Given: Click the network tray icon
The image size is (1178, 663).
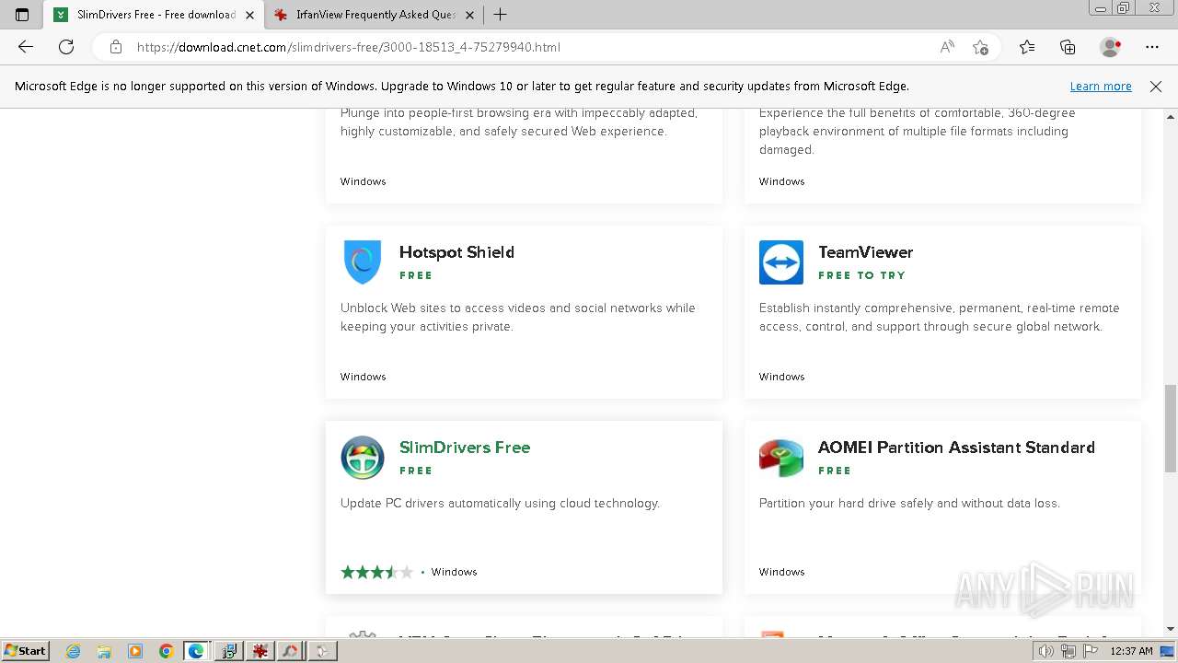Looking at the screenshot, I should [1068, 651].
